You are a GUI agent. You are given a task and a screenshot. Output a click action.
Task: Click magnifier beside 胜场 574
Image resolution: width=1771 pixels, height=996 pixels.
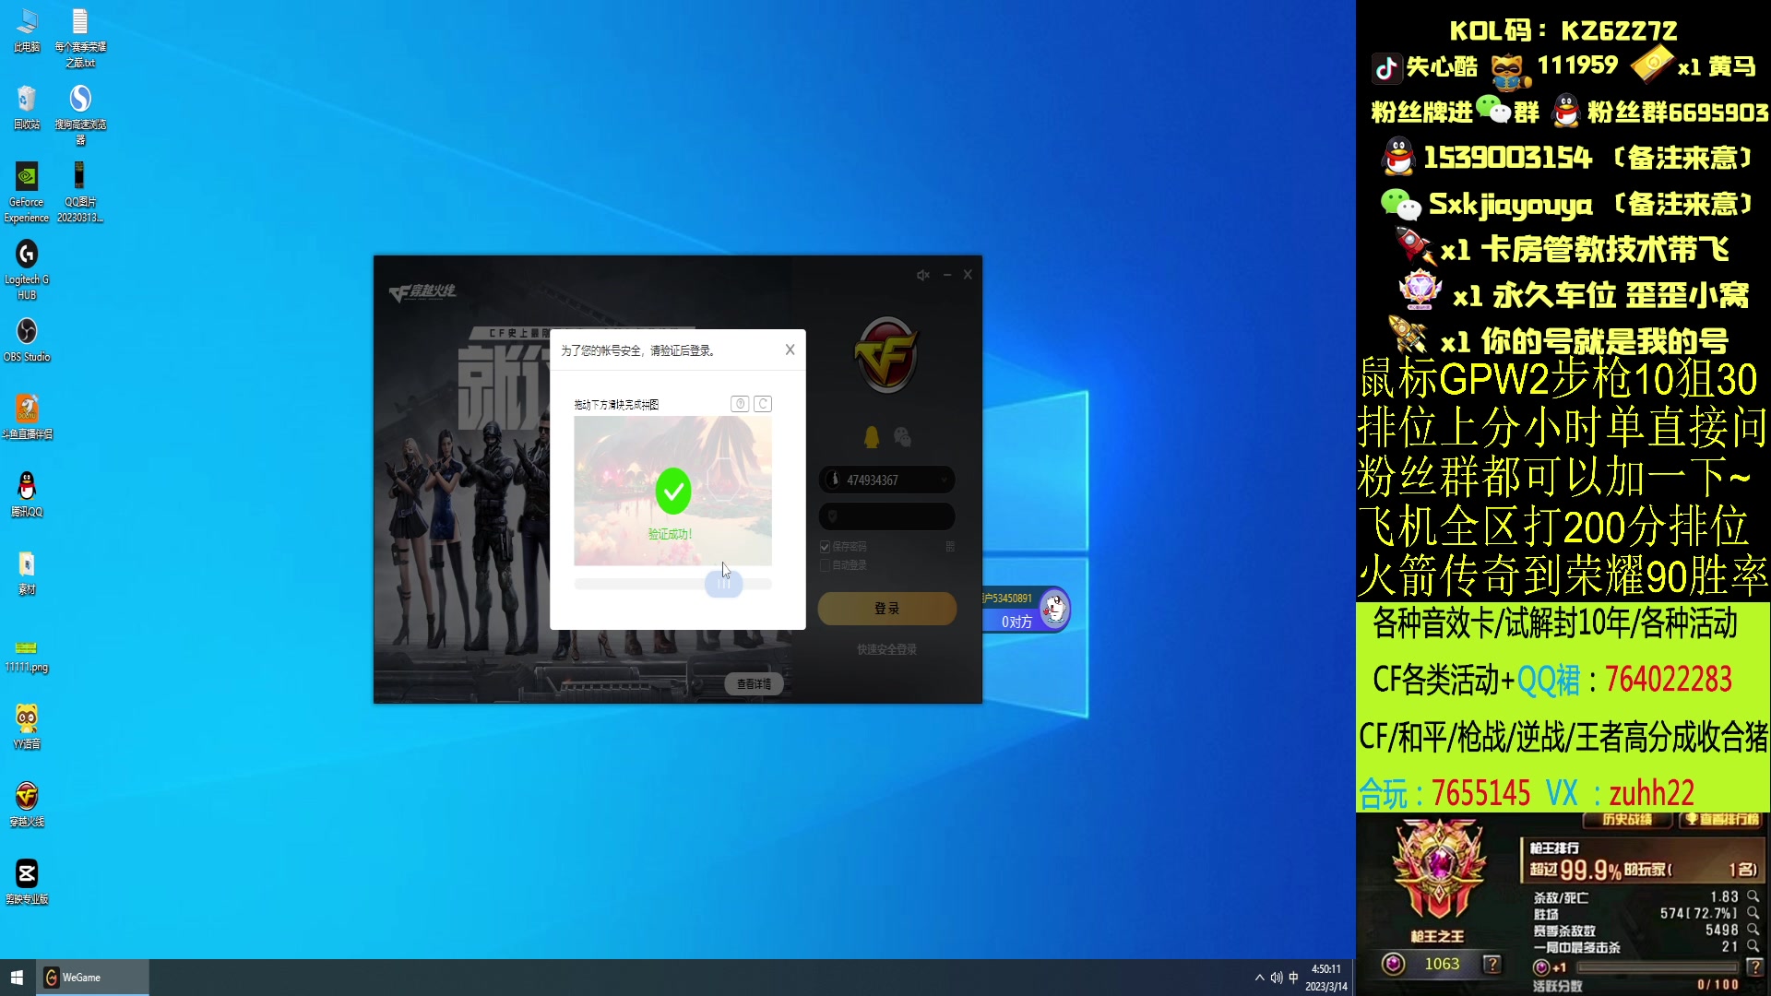(x=1753, y=913)
